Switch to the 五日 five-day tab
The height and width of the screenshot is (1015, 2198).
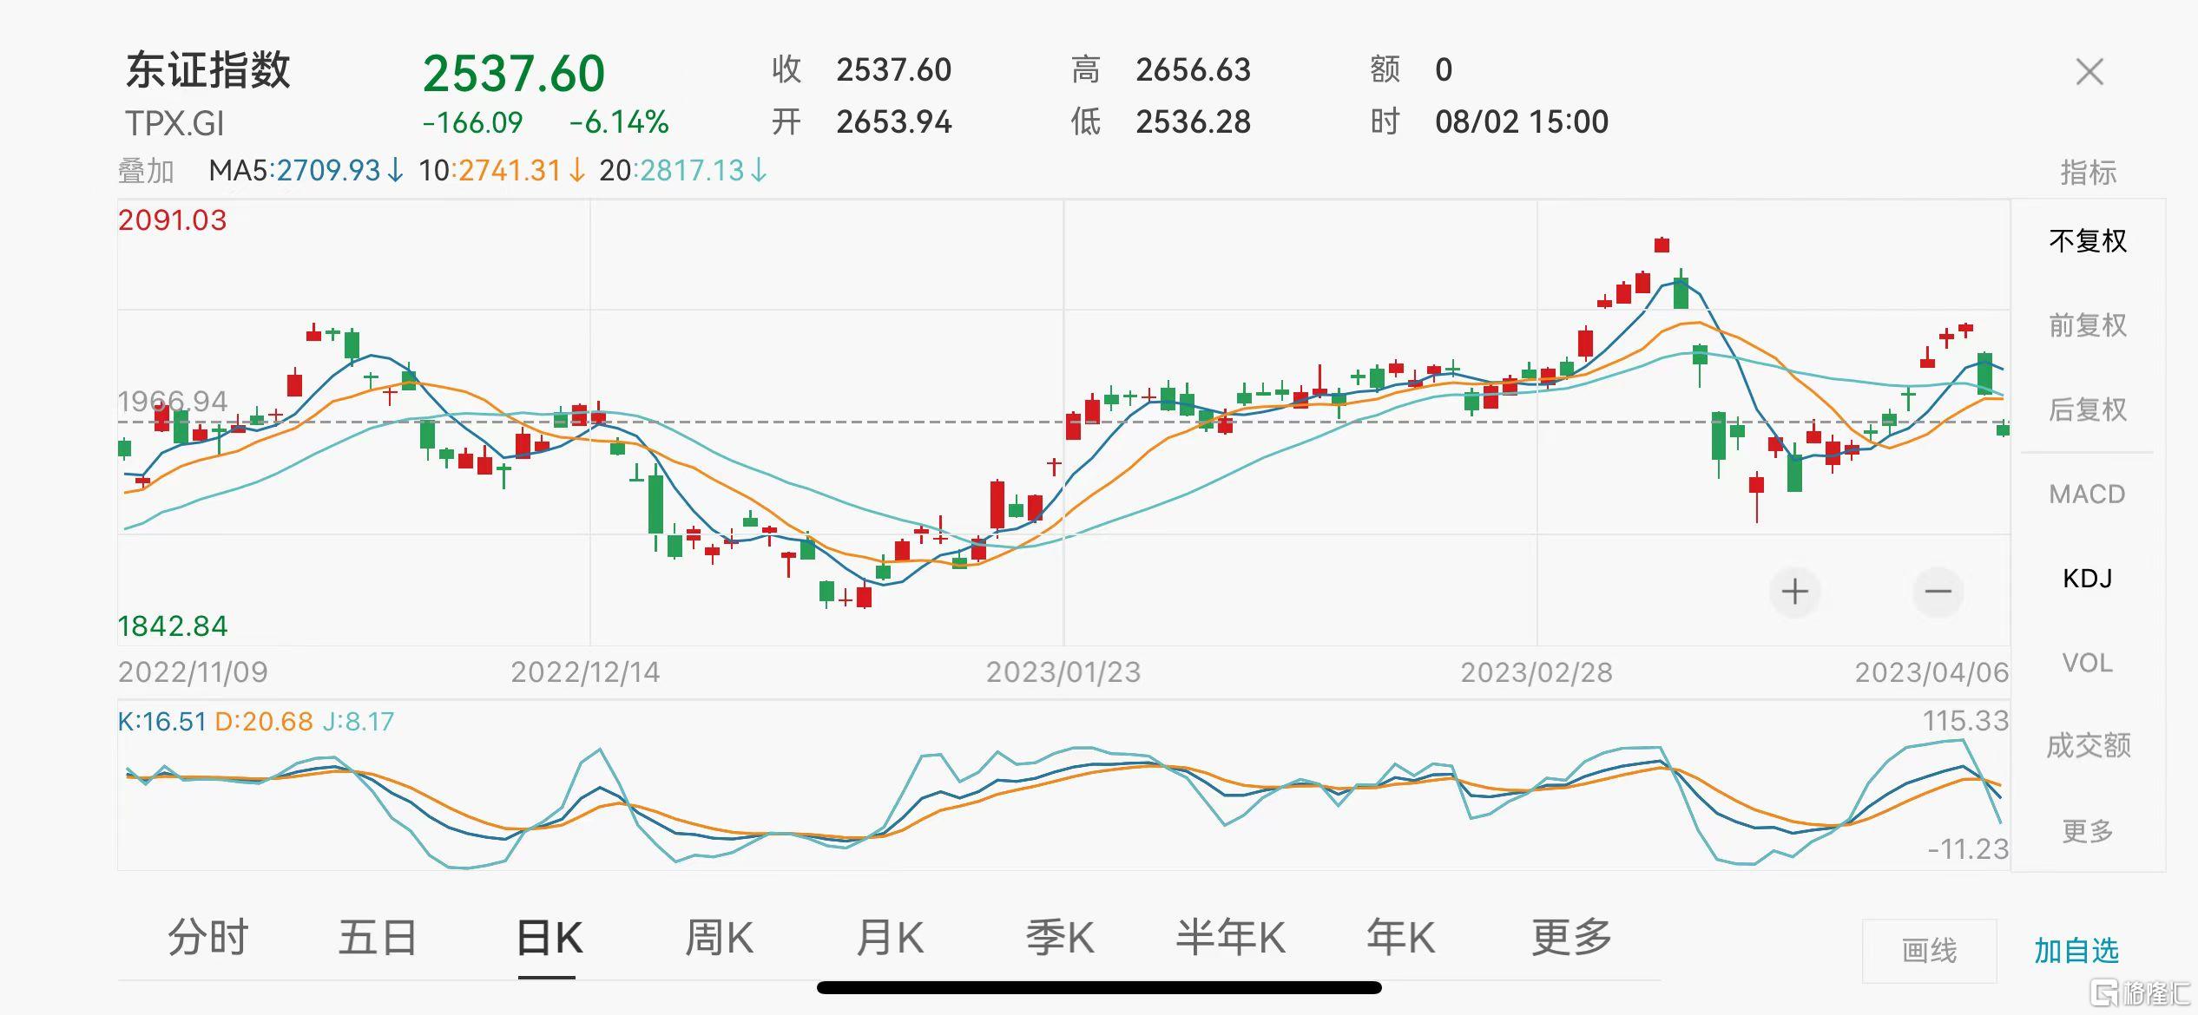[378, 938]
